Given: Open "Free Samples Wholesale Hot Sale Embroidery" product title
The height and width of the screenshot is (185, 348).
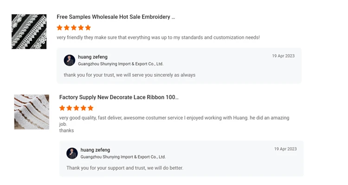Looking at the screenshot, I should [116, 17].
